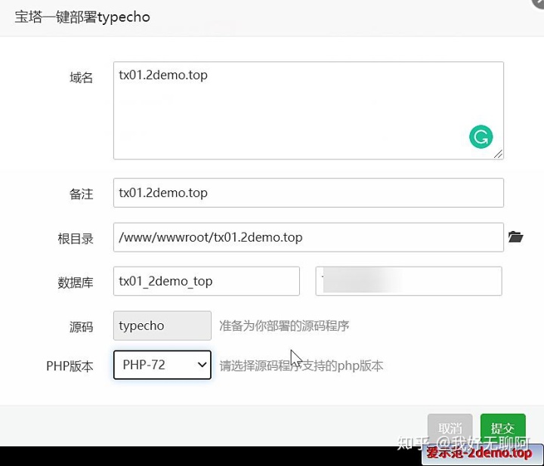Click hint text 准备为你部署的源码程序
Screen dimensions: 544x466
[284, 326]
